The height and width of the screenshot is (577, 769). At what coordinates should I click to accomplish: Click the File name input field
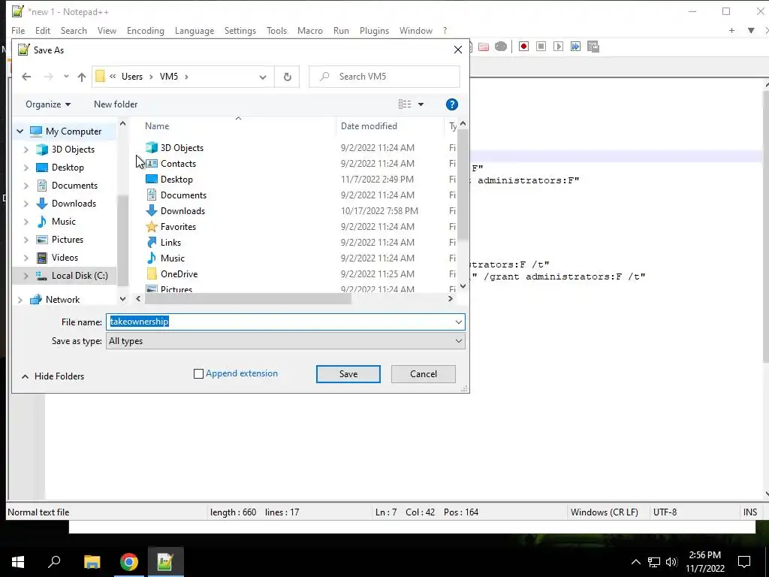coord(280,322)
